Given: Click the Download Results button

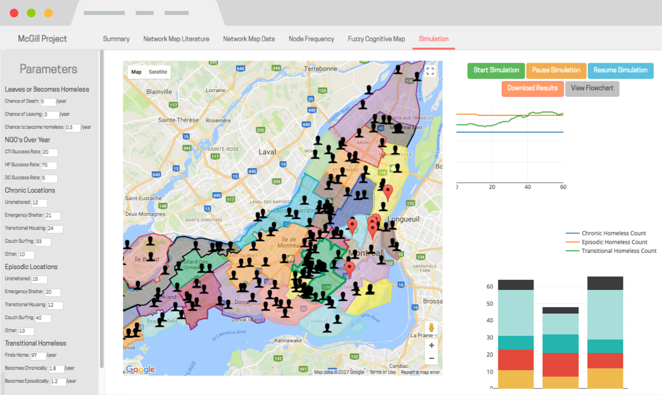Looking at the screenshot, I should click(532, 88).
